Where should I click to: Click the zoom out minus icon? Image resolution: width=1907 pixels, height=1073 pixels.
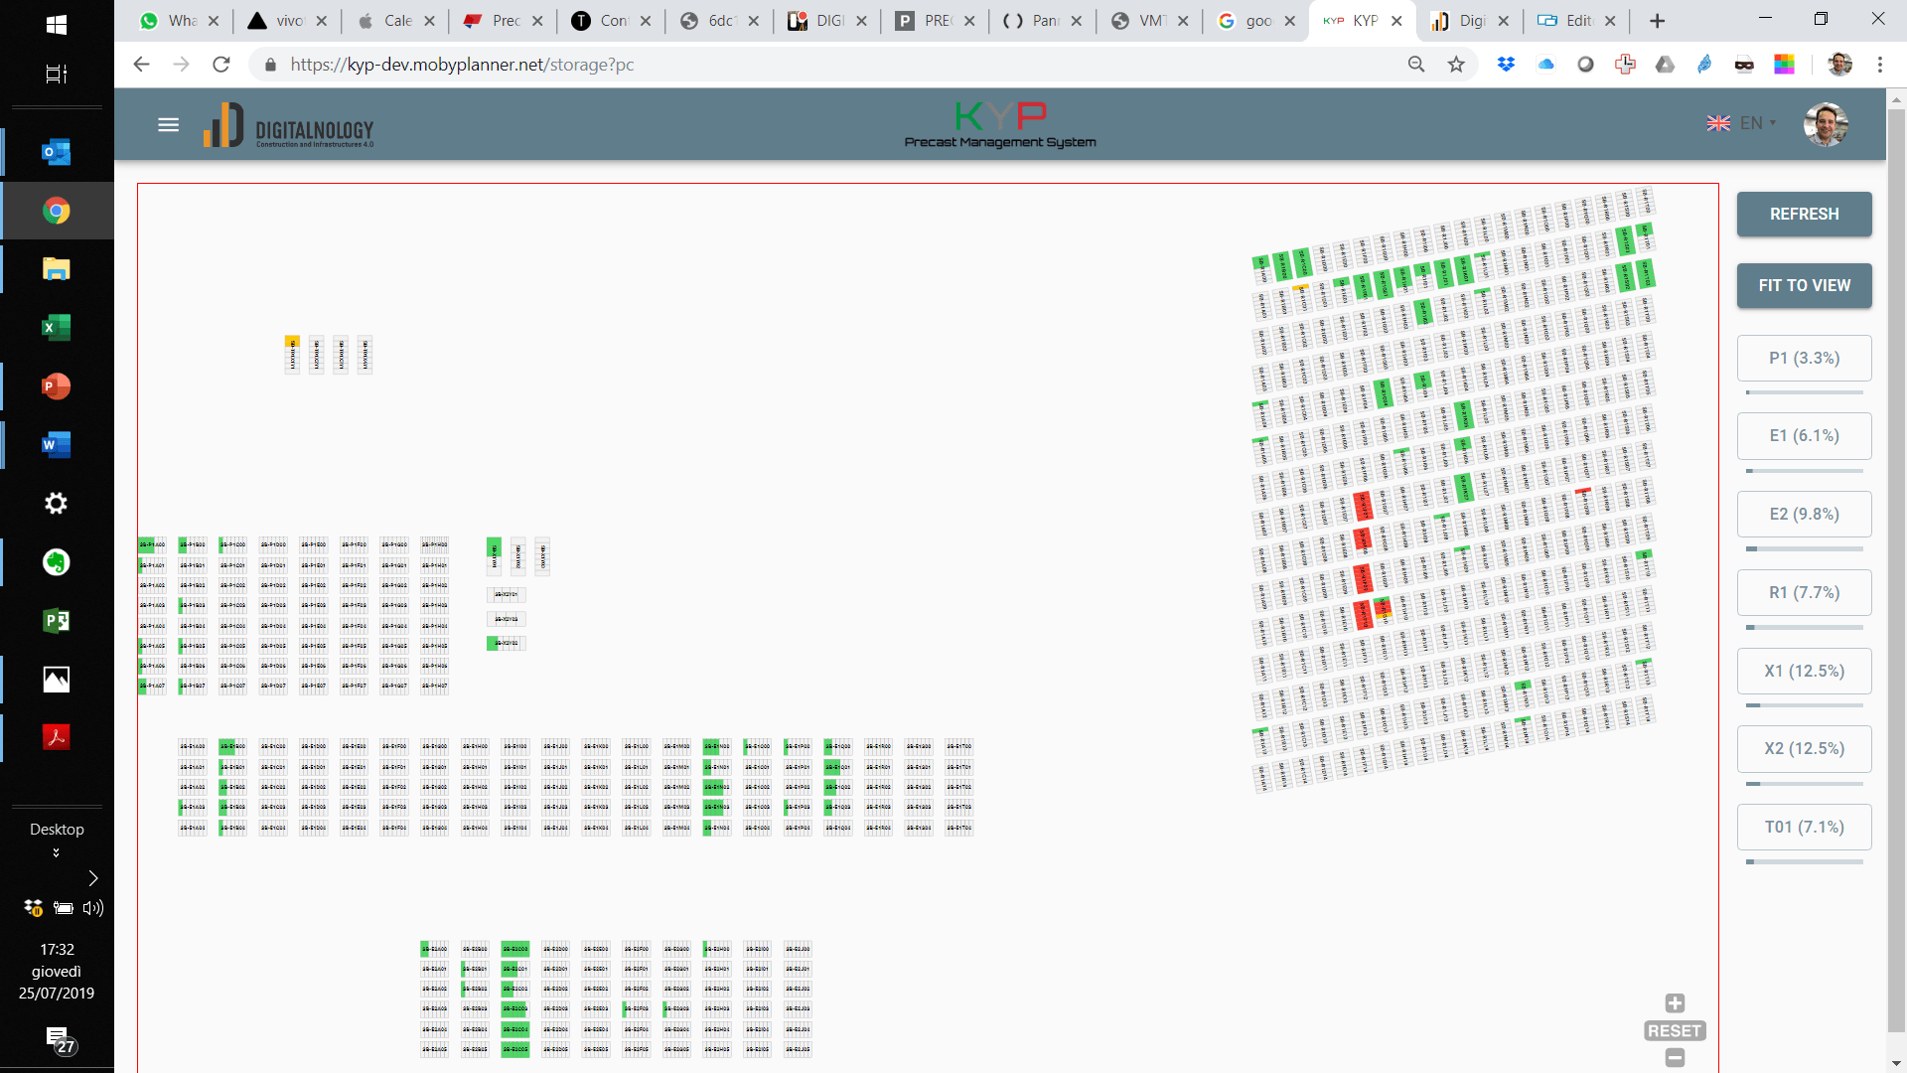point(1675,1058)
